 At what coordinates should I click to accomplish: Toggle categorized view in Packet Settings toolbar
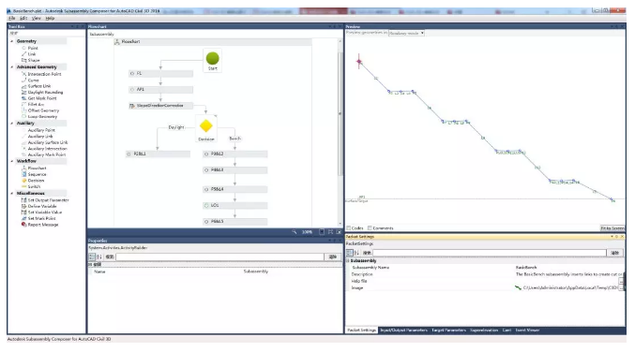pyautogui.click(x=350, y=253)
